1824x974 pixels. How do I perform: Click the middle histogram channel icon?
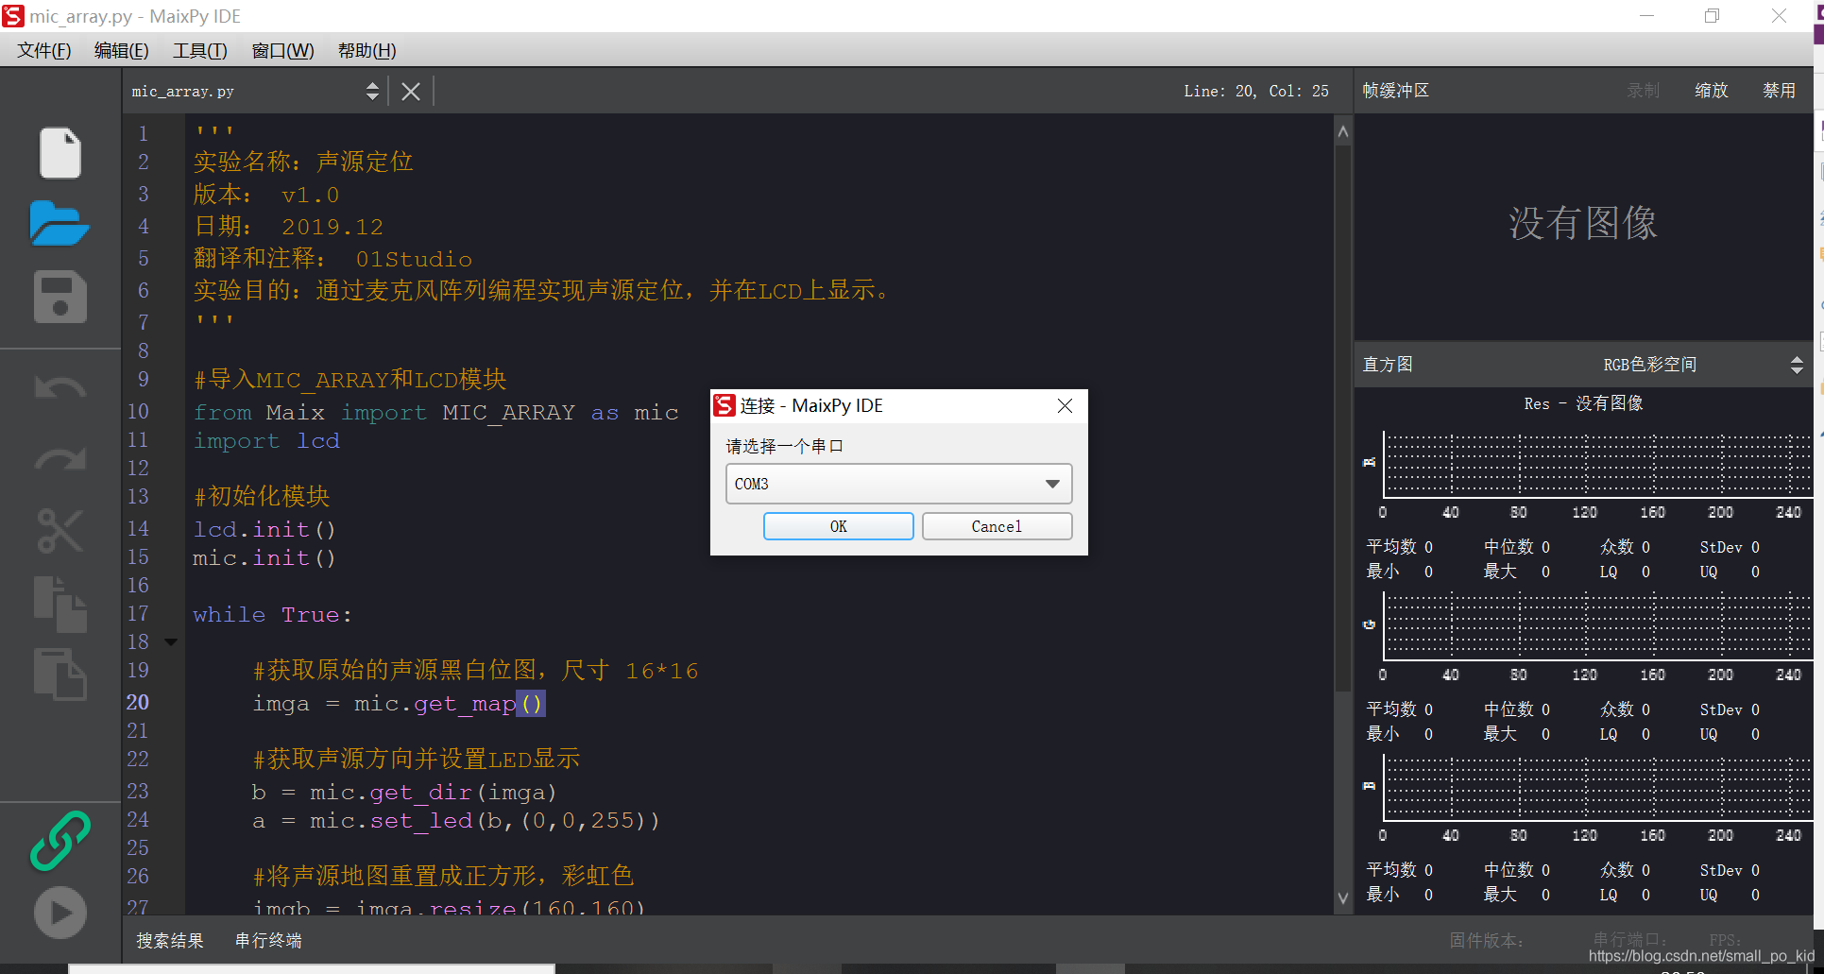[1369, 624]
